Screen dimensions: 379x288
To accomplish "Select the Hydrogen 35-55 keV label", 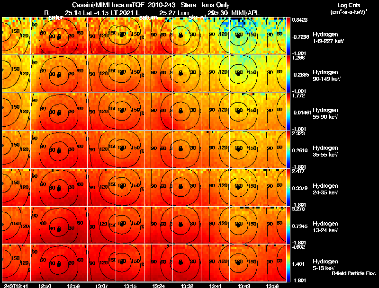I will [x=325, y=151].
